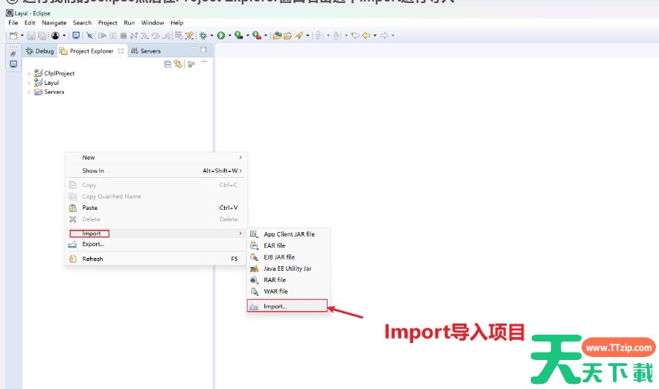659x389 pixels.
Task: Select Import... in the submenu
Action: click(275, 306)
